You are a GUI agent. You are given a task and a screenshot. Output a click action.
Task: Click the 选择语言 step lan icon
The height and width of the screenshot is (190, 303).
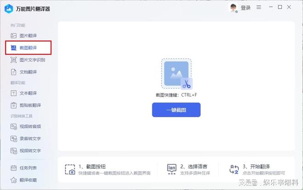[172, 169]
